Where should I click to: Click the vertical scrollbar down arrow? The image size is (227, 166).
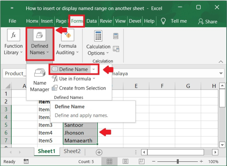(x=222, y=145)
